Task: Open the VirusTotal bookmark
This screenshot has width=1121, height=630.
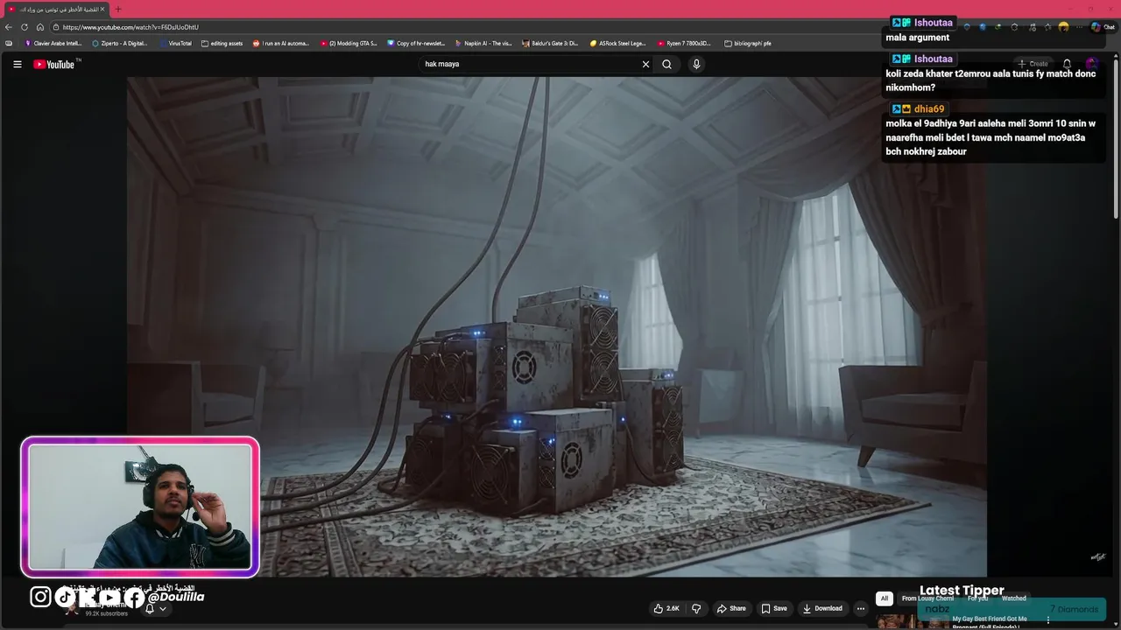Action: (175, 43)
